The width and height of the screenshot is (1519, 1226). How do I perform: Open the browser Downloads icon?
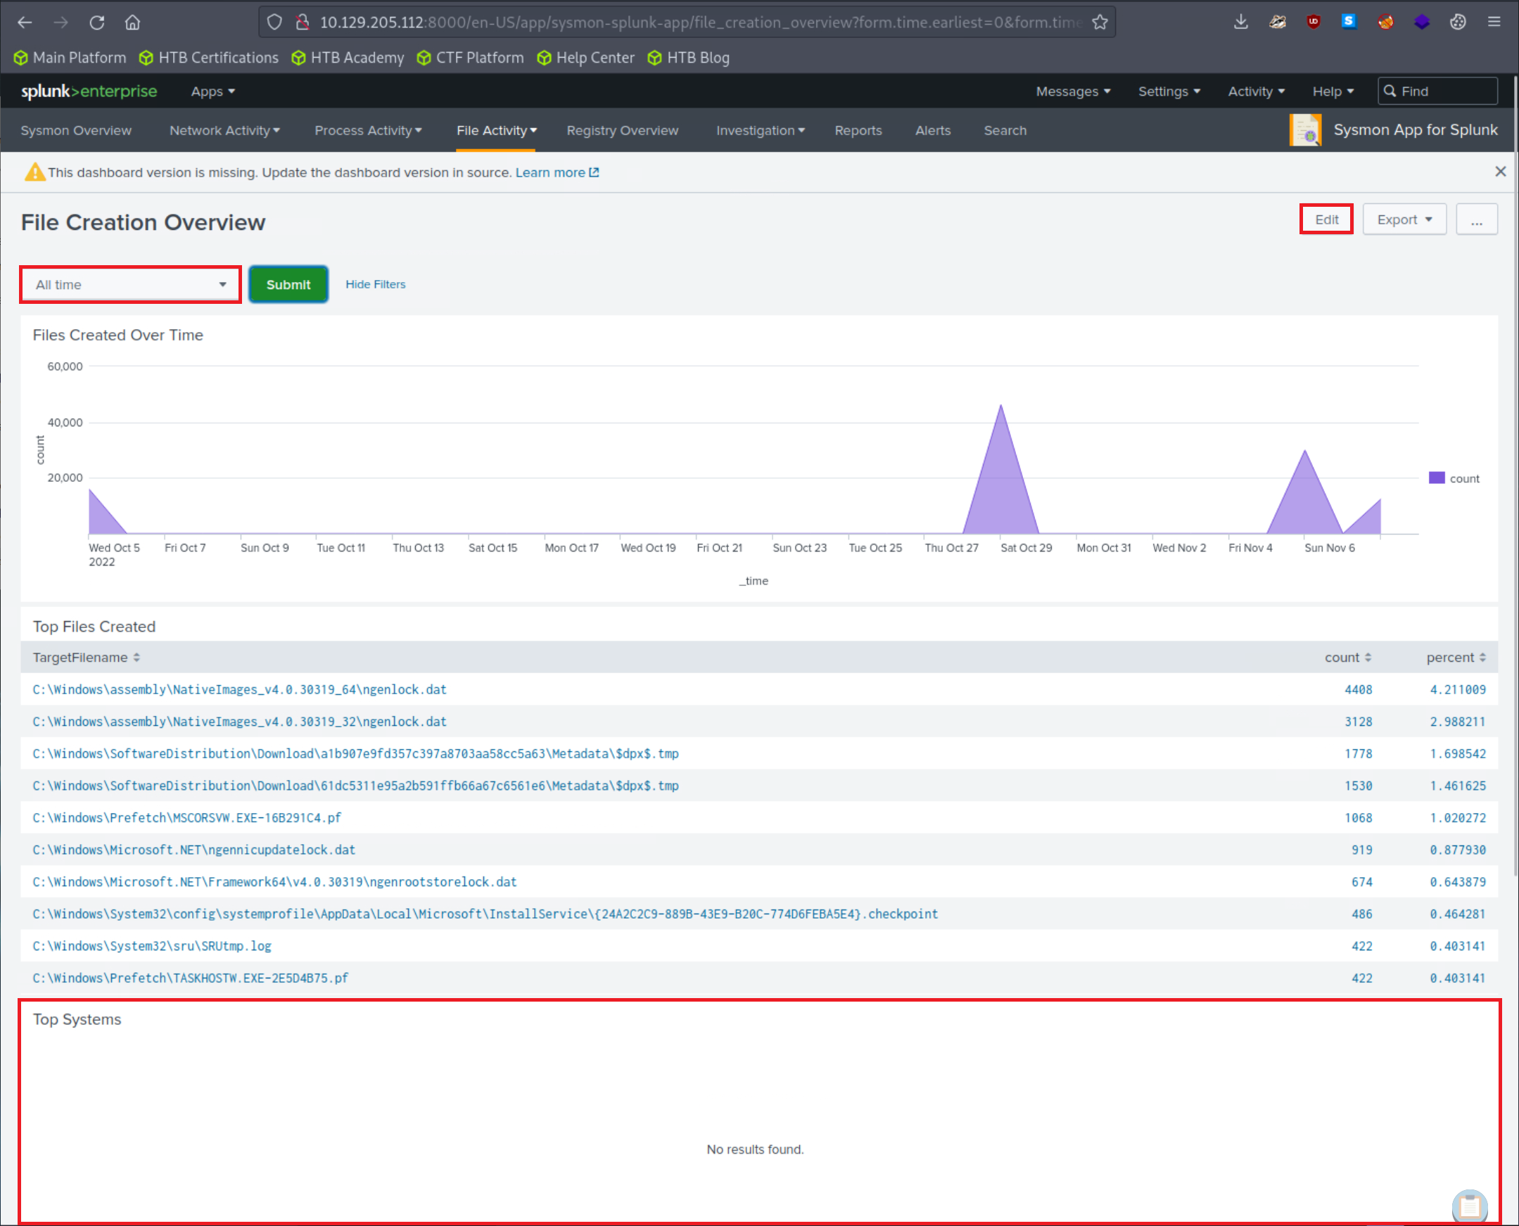click(x=1240, y=22)
